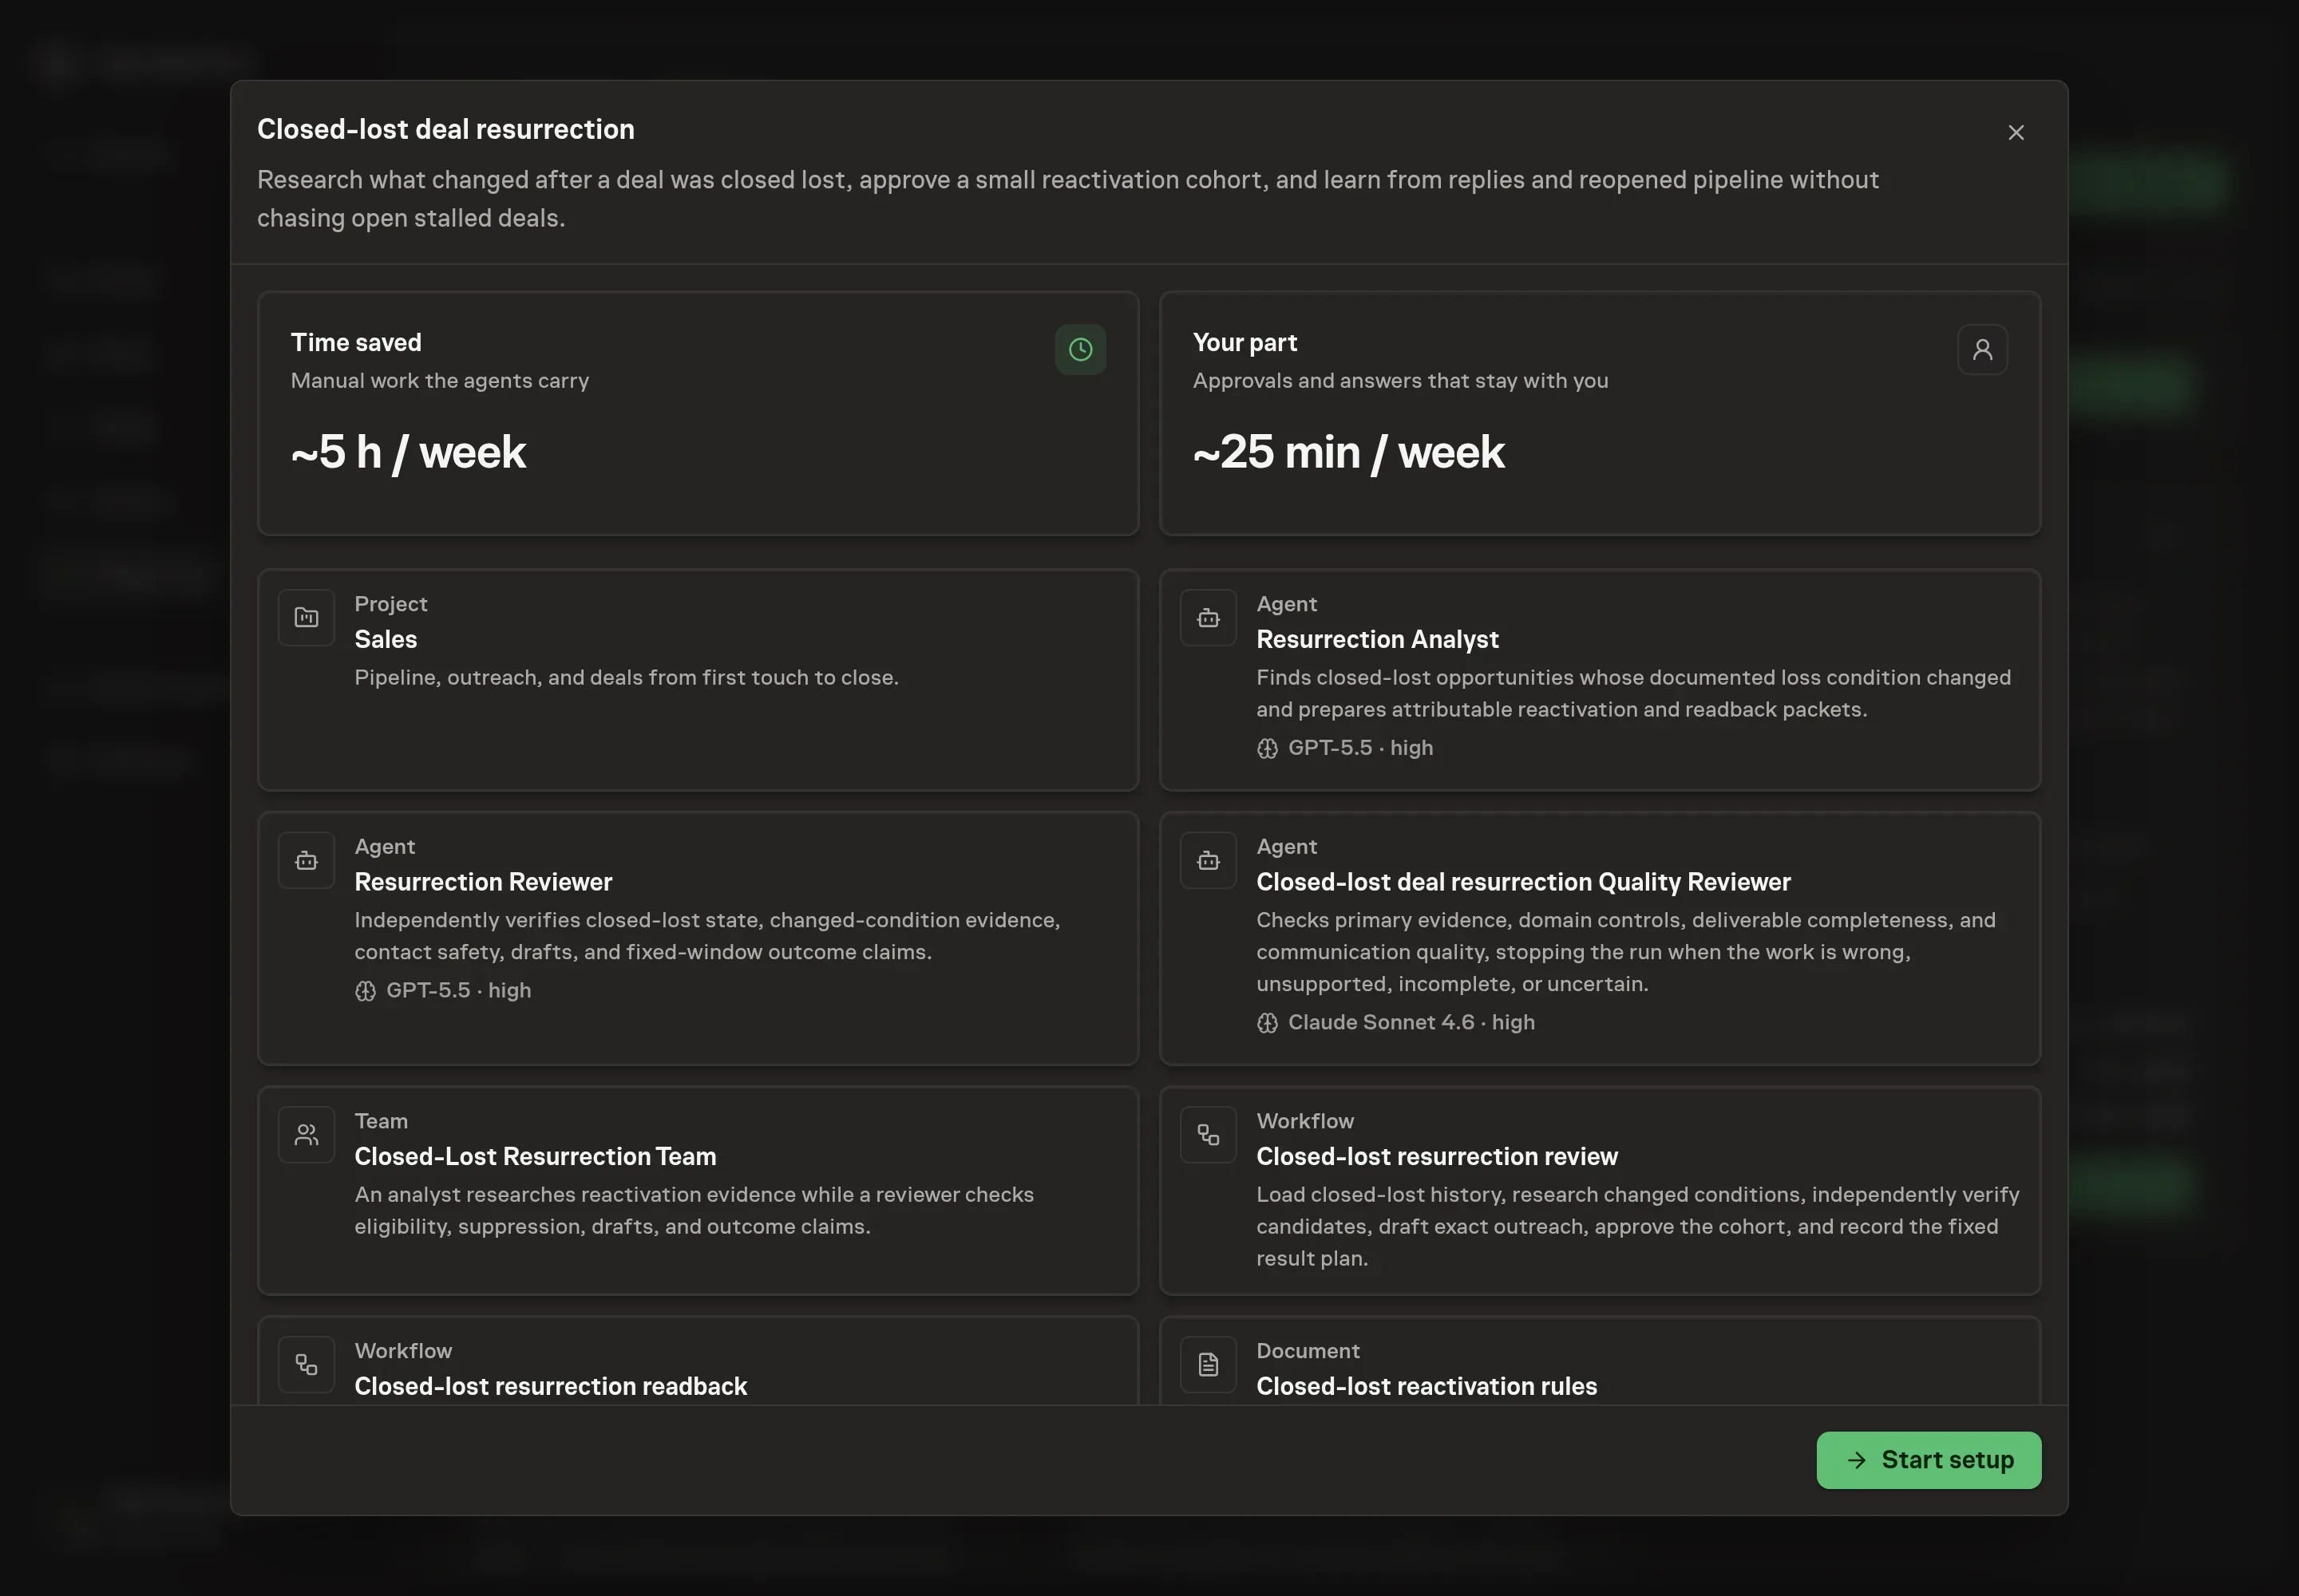The width and height of the screenshot is (2299, 1596).
Task: Click the Start setup button
Action: click(1928, 1459)
